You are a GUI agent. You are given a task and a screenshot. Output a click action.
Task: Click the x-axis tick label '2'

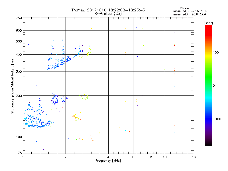tap(66, 157)
